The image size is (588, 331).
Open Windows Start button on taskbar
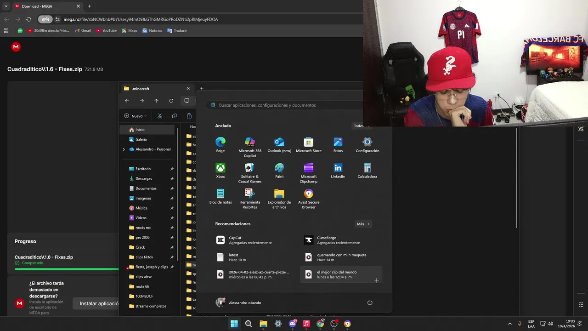(234, 324)
